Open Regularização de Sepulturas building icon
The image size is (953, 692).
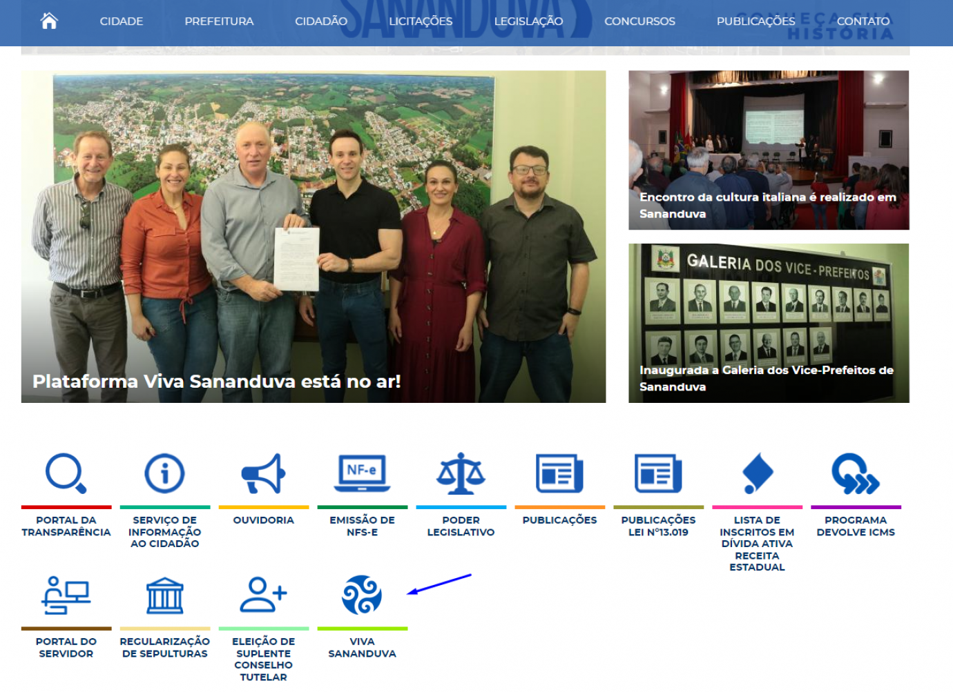[x=164, y=595]
